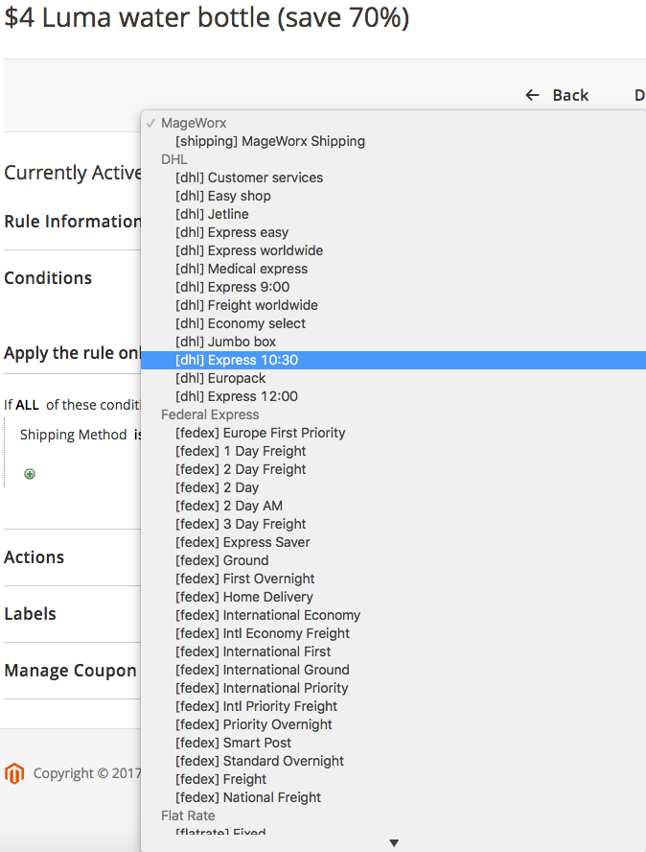The width and height of the screenshot is (646, 852).
Task: Choose [dhl] Economy select option
Action: point(394,323)
